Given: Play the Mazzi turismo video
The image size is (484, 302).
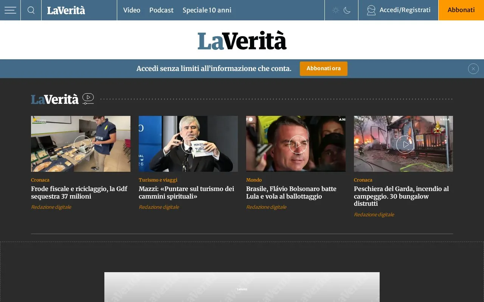Looking at the screenshot, I should point(190,145).
